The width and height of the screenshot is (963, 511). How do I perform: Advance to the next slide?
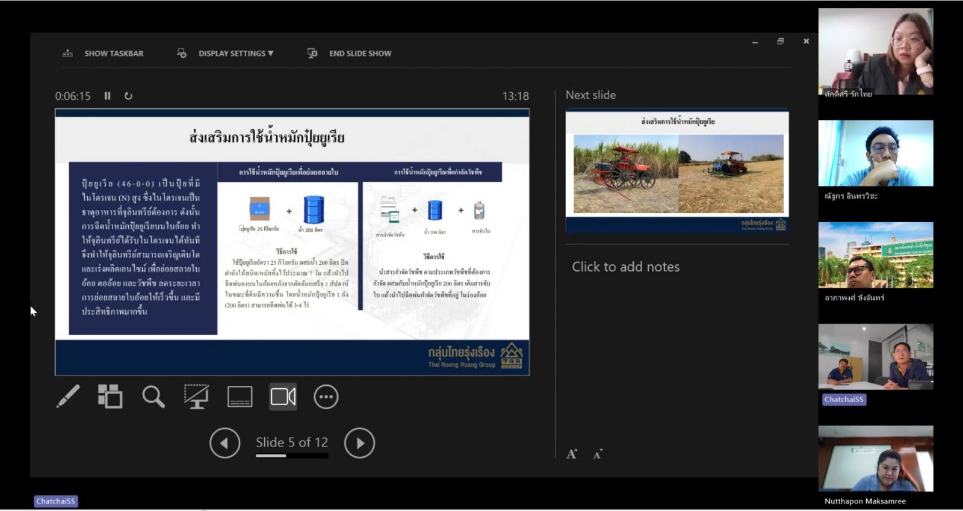(x=359, y=443)
